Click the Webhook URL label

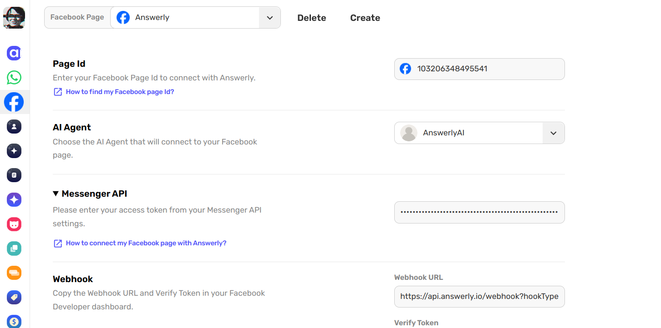coord(418,277)
